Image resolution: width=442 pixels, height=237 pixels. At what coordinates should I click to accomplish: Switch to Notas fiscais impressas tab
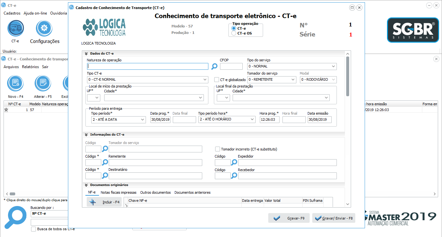118,192
